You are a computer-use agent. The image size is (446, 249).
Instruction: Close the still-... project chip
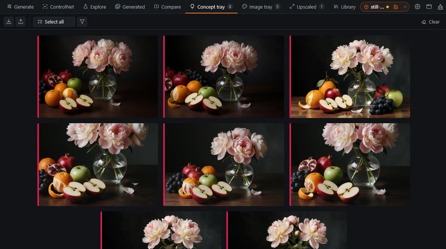[x=405, y=7]
